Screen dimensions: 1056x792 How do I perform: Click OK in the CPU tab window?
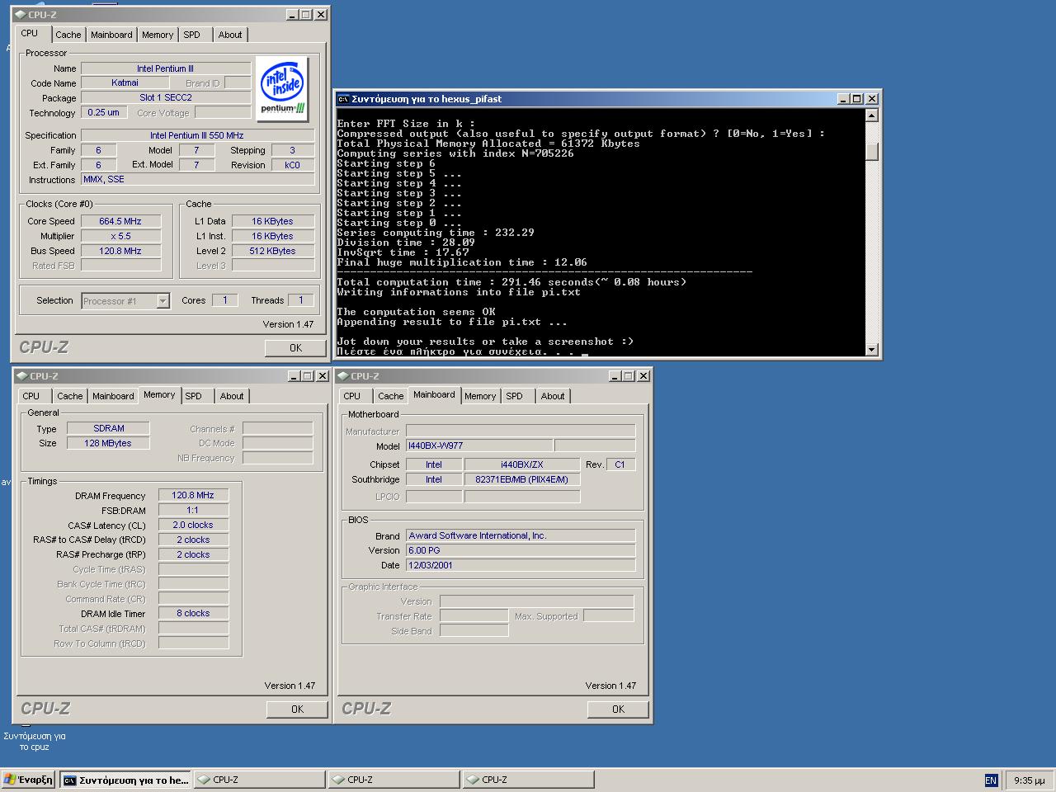295,348
